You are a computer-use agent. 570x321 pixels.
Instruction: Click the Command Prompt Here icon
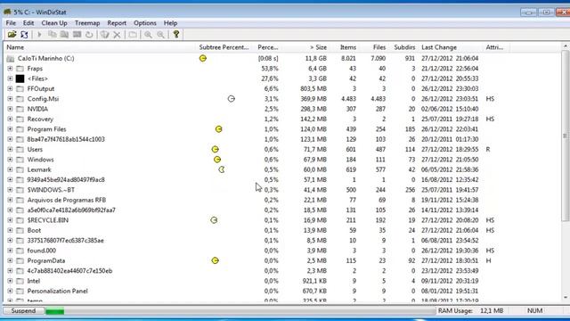point(77,35)
